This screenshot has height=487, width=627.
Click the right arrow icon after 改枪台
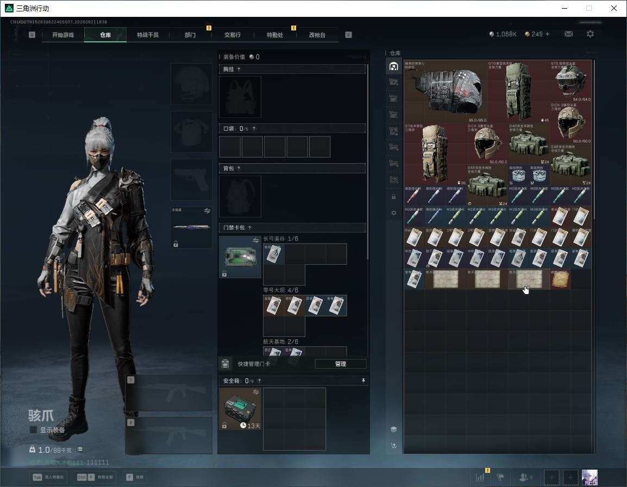[x=348, y=35]
